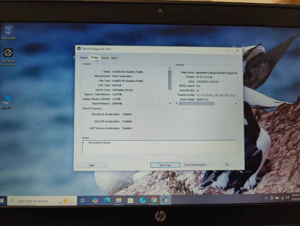Click the Feature Levels value text
300x226 pixels.
click(x=216, y=95)
